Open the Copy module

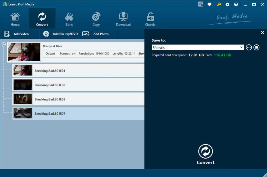[96, 19]
